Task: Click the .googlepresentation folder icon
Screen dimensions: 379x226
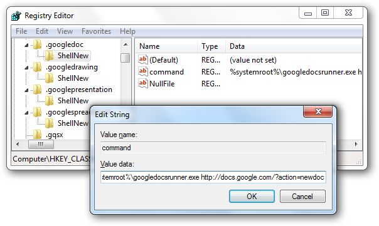Action: point(38,90)
